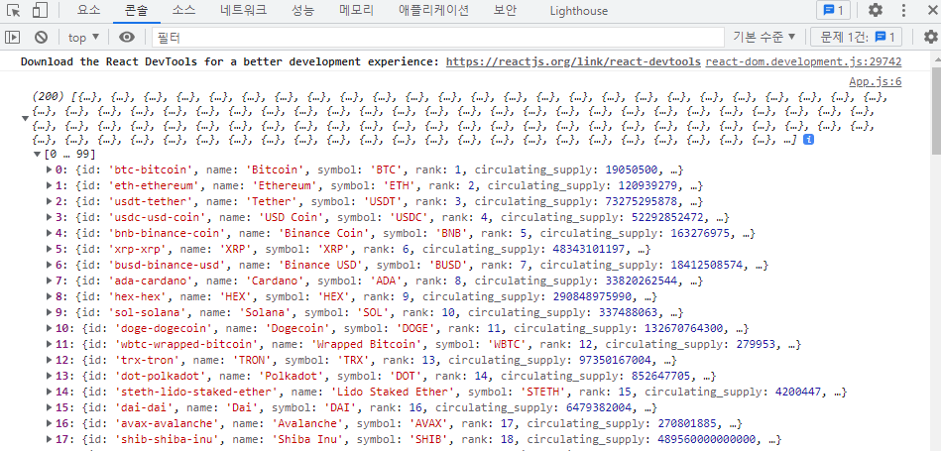
Task: Expand item 15 dai-dai
Action: click(x=50, y=407)
